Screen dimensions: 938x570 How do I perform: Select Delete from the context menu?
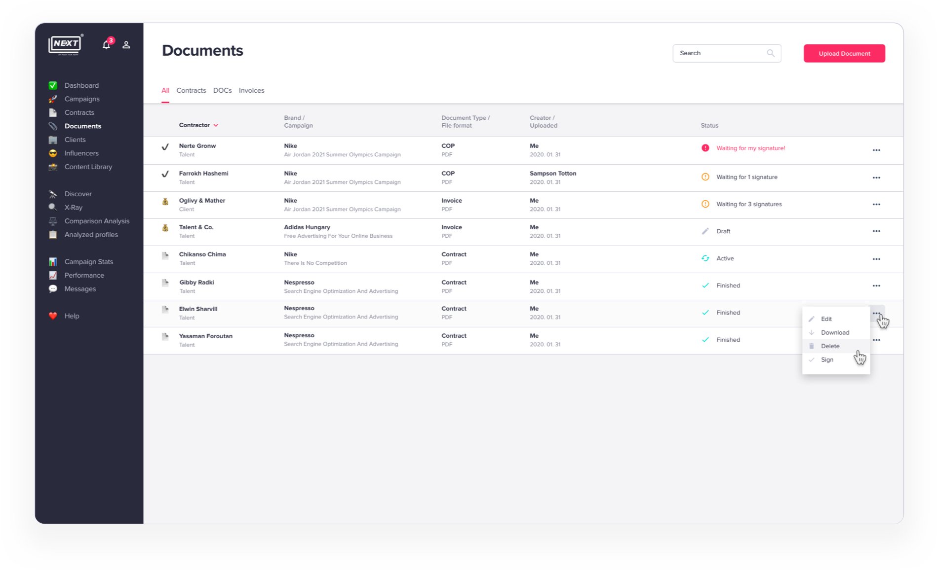(x=830, y=346)
